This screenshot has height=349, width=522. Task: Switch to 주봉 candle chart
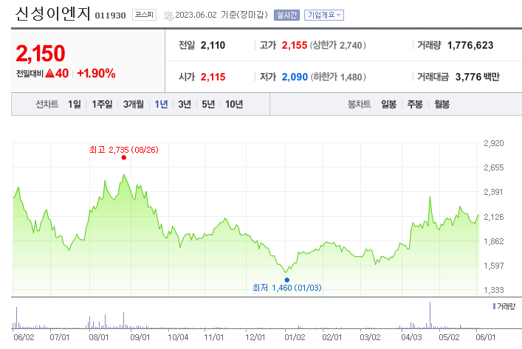pyautogui.click(x=415, y=104)
